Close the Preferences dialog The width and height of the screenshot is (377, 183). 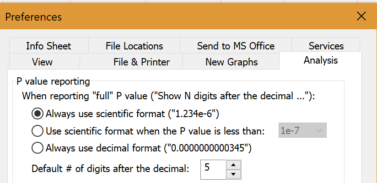[361, 16]
